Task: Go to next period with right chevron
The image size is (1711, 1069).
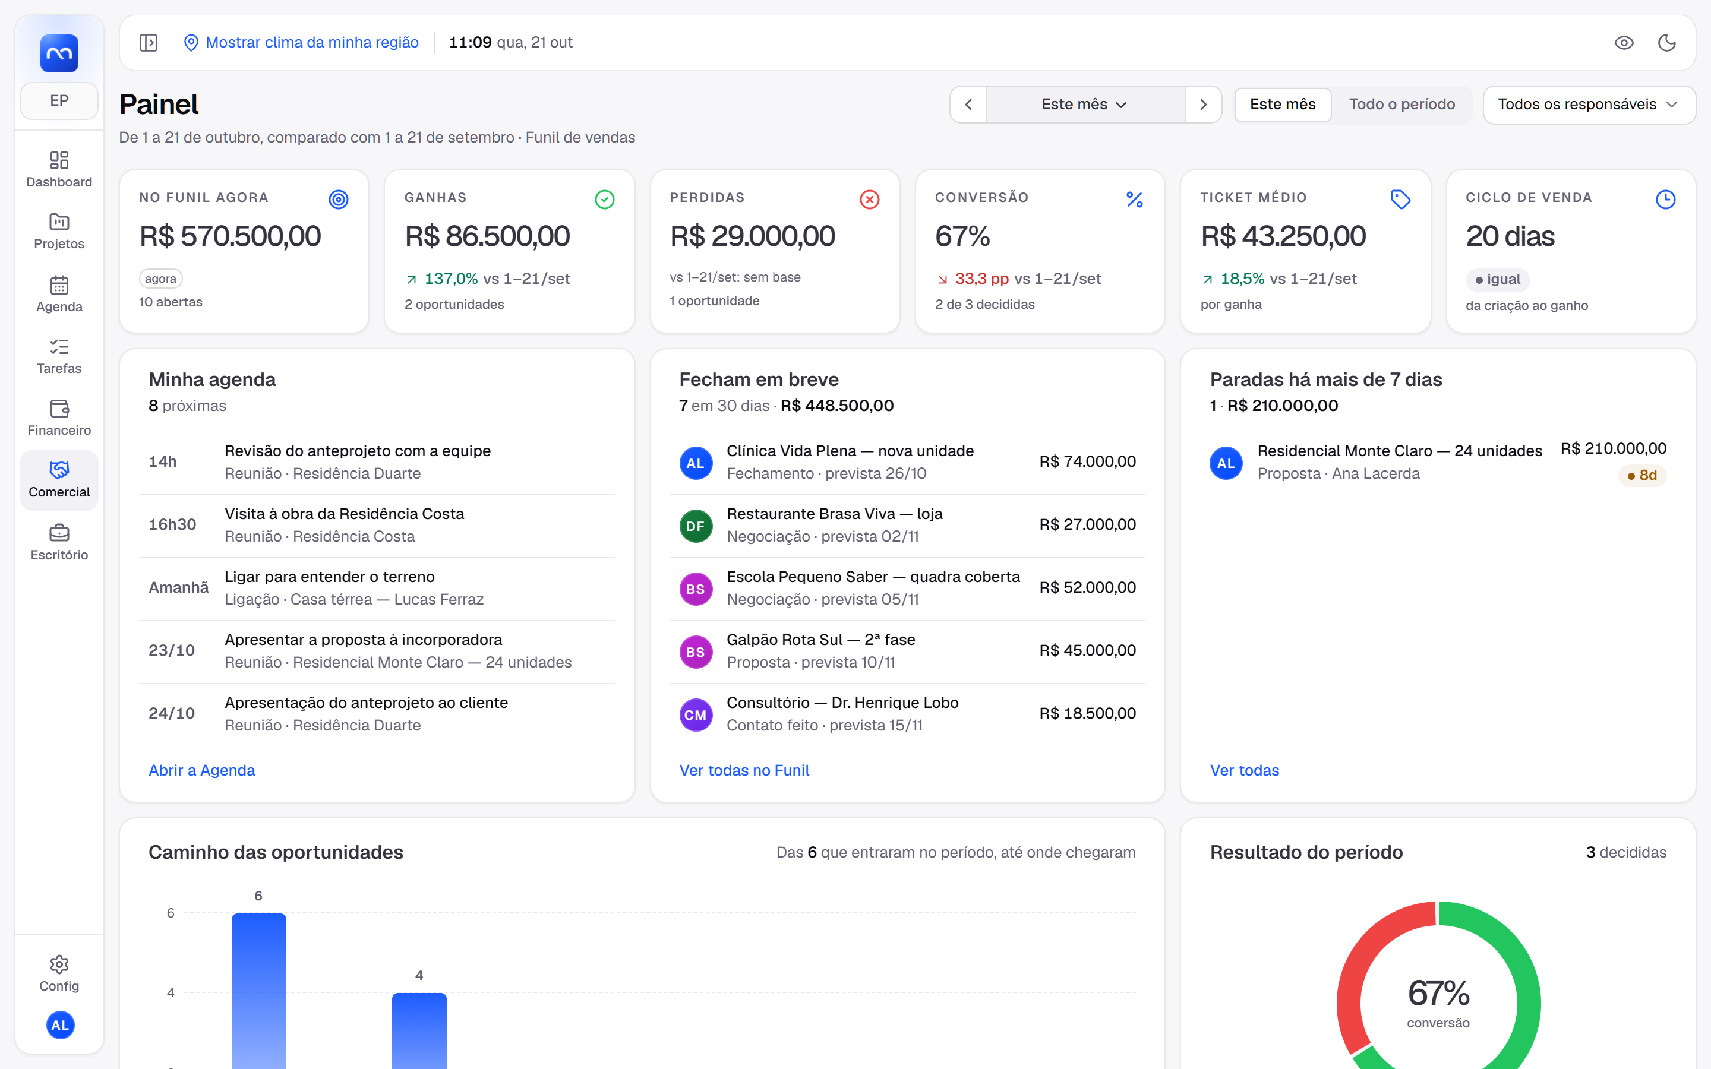Action: pos(1204,105)
